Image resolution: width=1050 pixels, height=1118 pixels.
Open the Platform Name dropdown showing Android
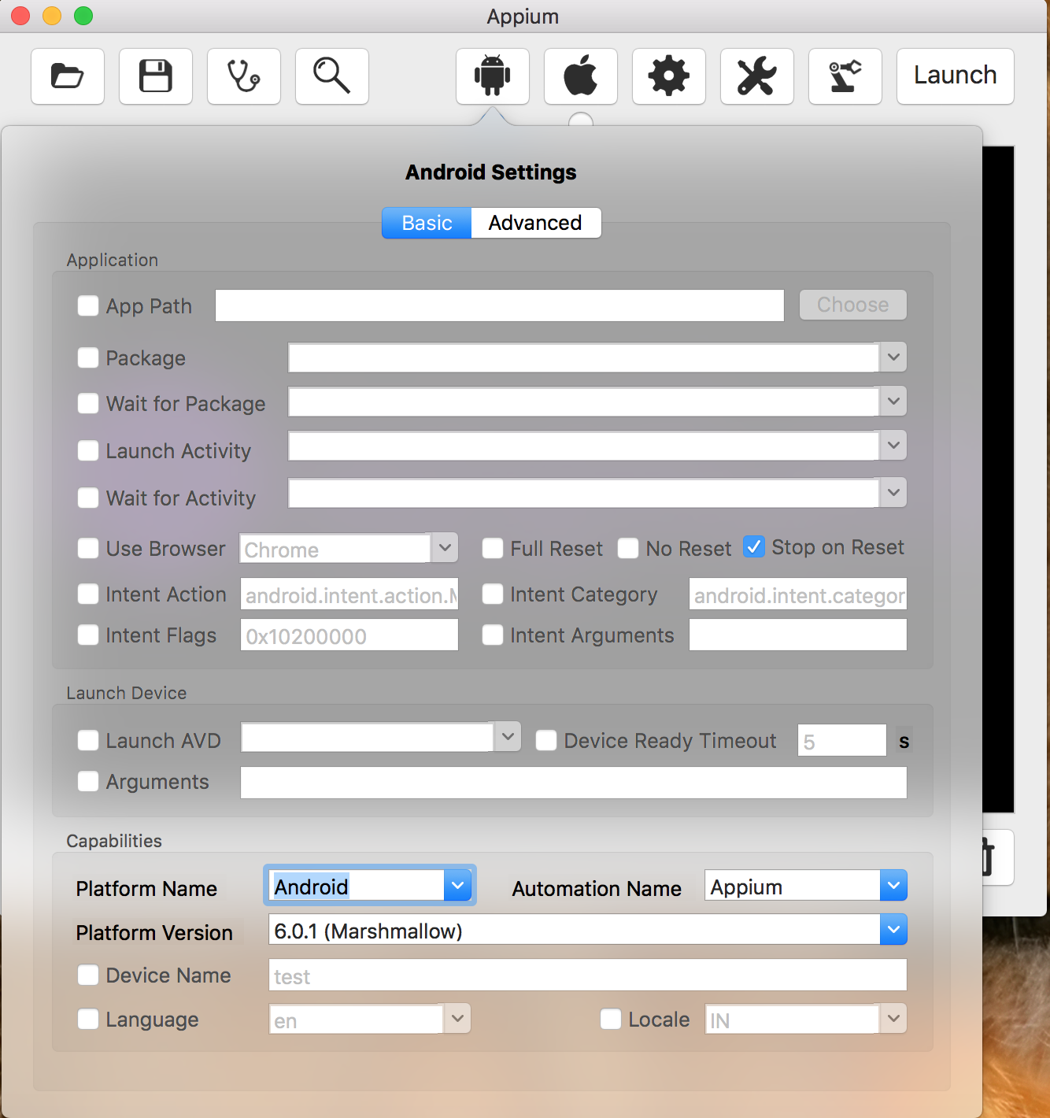pos(457,886)
